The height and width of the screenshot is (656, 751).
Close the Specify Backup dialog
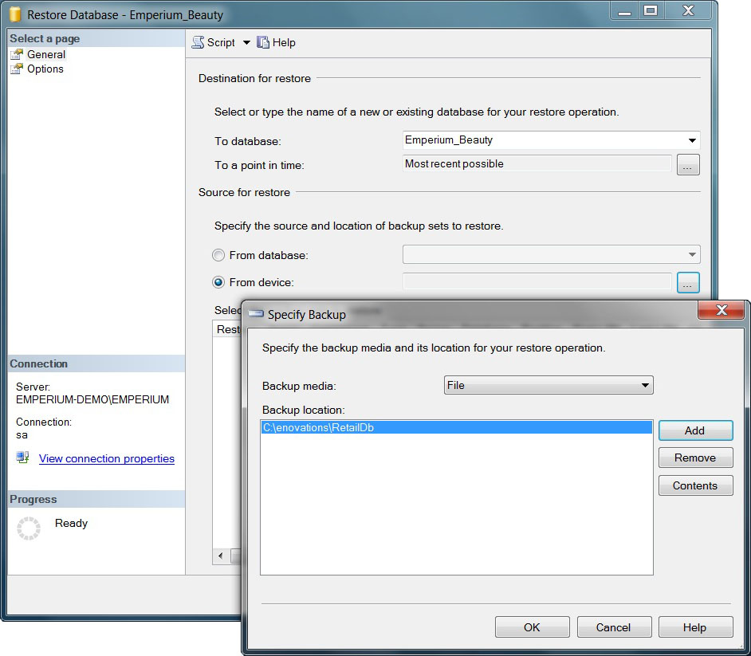tap(721, 310)
